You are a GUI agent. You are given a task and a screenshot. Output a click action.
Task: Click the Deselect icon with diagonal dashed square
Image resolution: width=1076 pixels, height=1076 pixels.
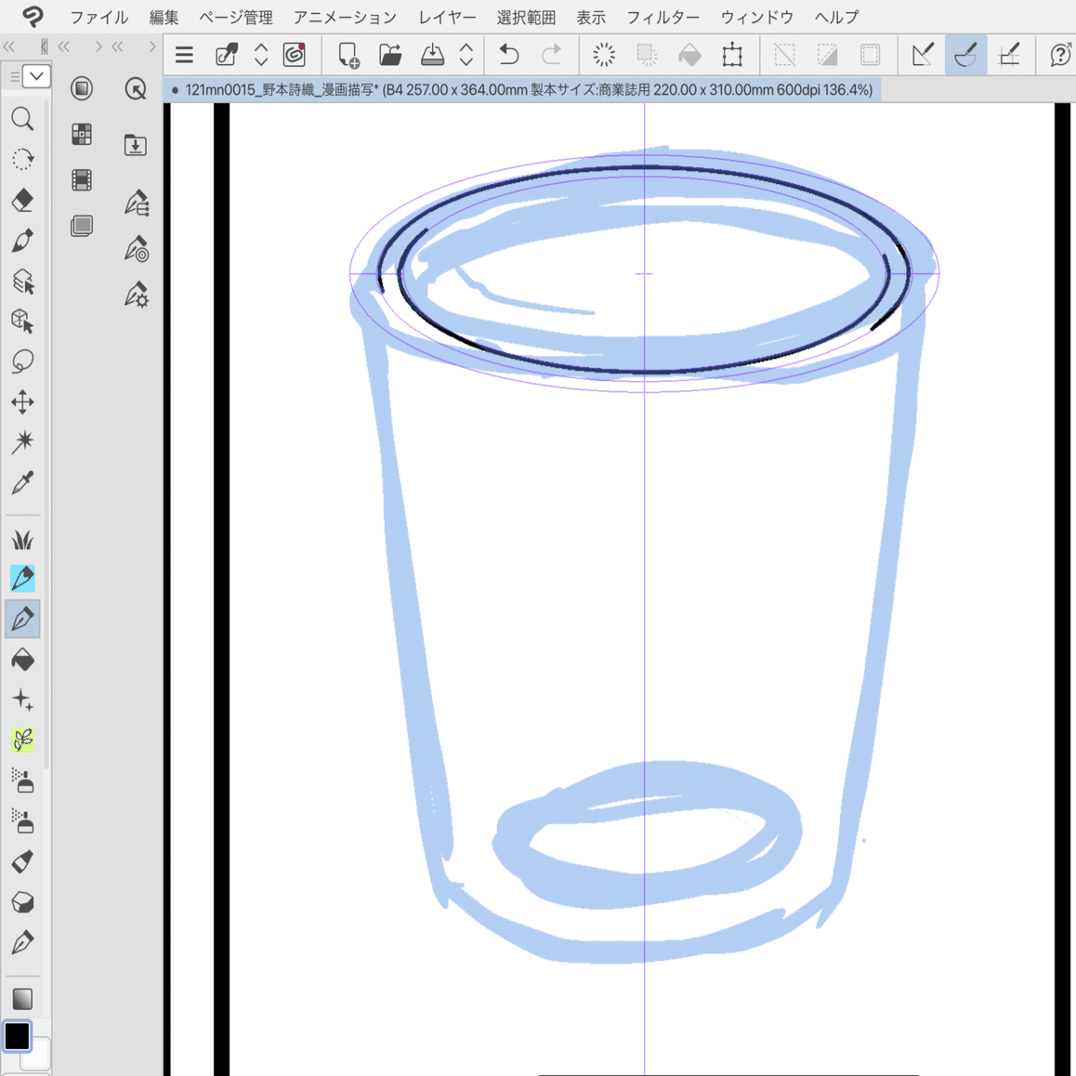pyautogui.click(x=784, y=54)
